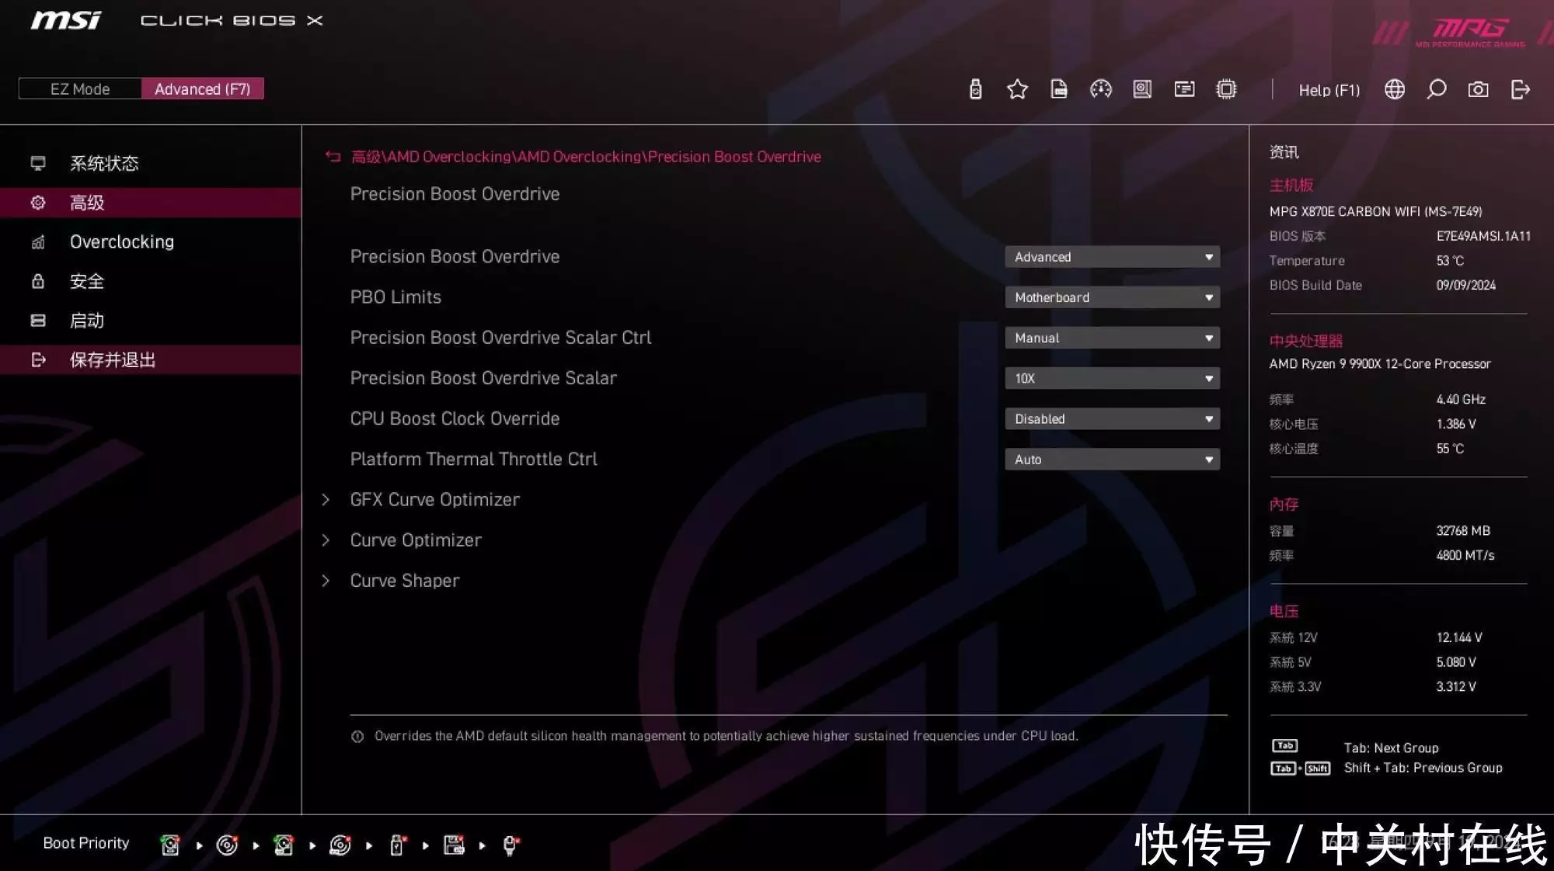Viewport: 1554px width, 871px height.
Task: Click the 09/09/2024 BIOS build date
Action: click(1465, 285)
